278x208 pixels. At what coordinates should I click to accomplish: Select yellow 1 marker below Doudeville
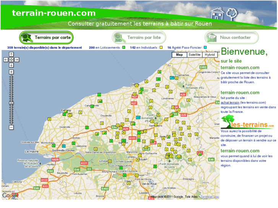click(x=102, y=123)
